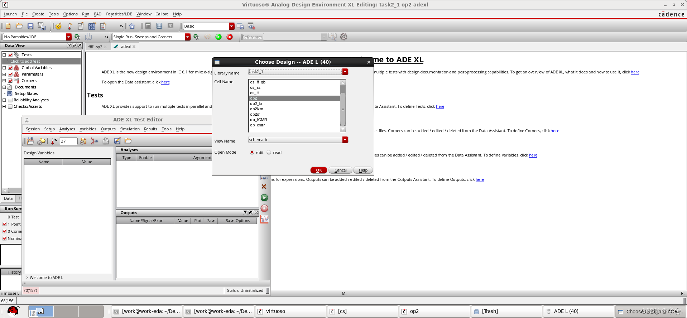Click the run options icon after Single Run dropdown
The width and height of the screenshot is (687, 318).
[196, 37]
